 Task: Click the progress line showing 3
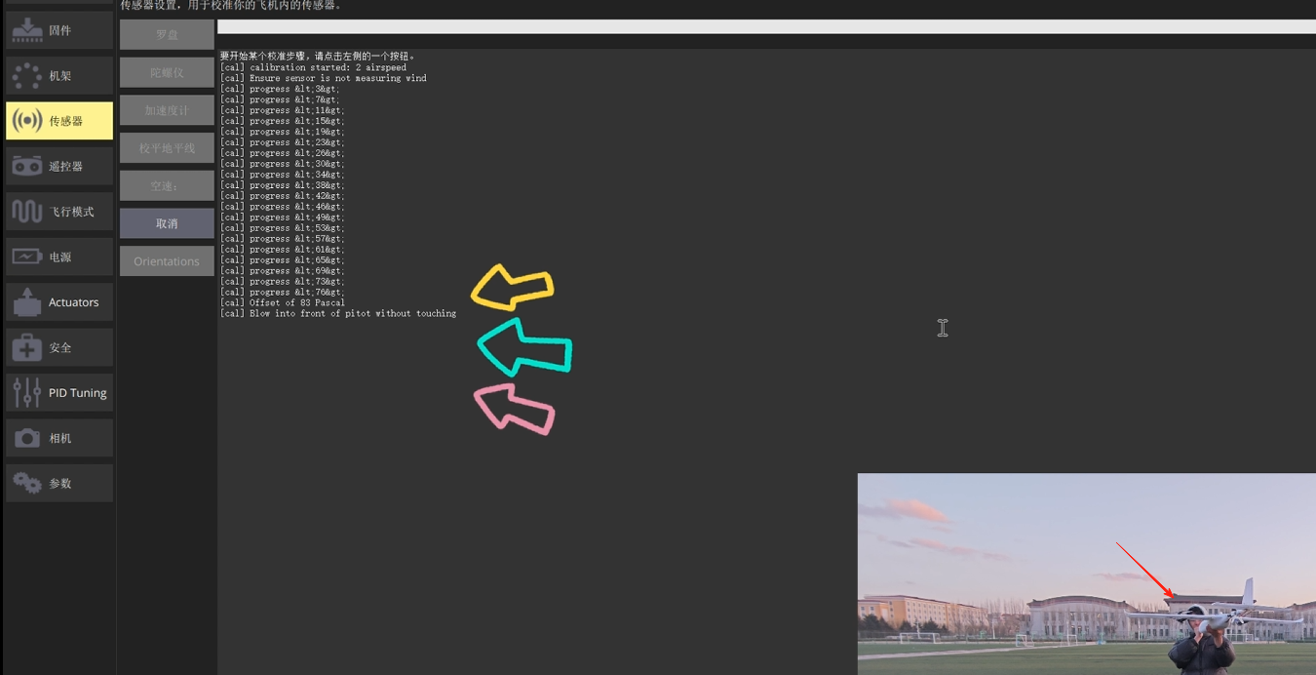click(280, 89)
